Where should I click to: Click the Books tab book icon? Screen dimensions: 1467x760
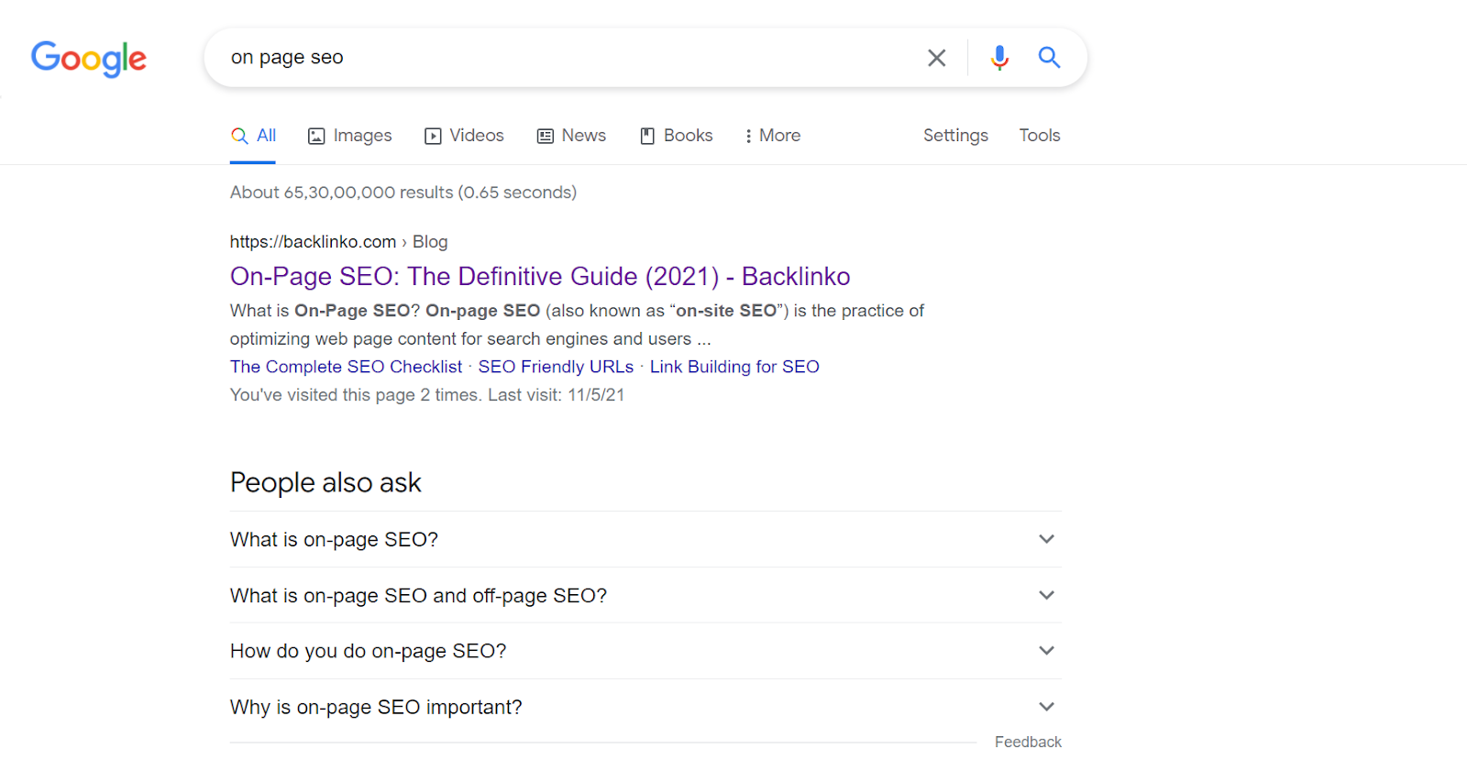pyautogui.click(x=647, y=136)
